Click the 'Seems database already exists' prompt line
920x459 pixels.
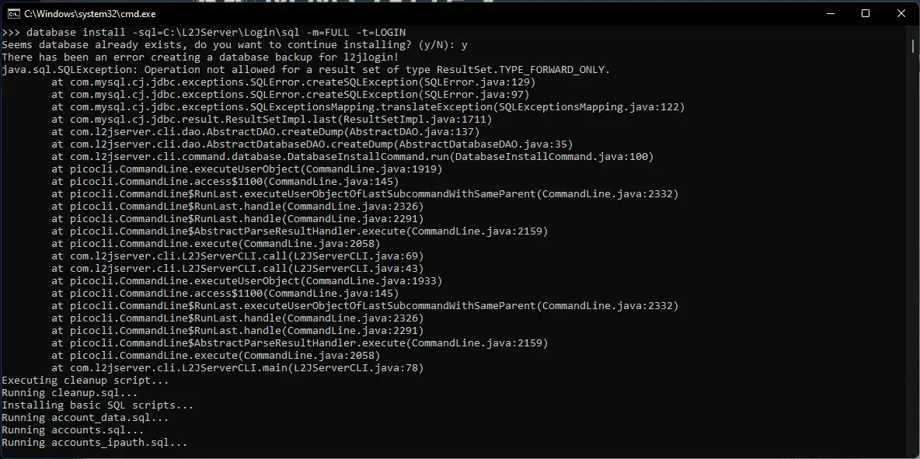click(x=235, y=44)
